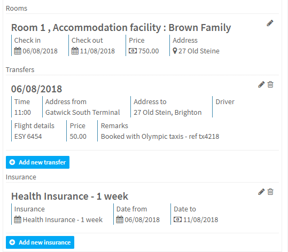Edit the 06/08/2018 transfer via pencil icon
Viewport: 288px width, 252px height.
coord(261,84)
